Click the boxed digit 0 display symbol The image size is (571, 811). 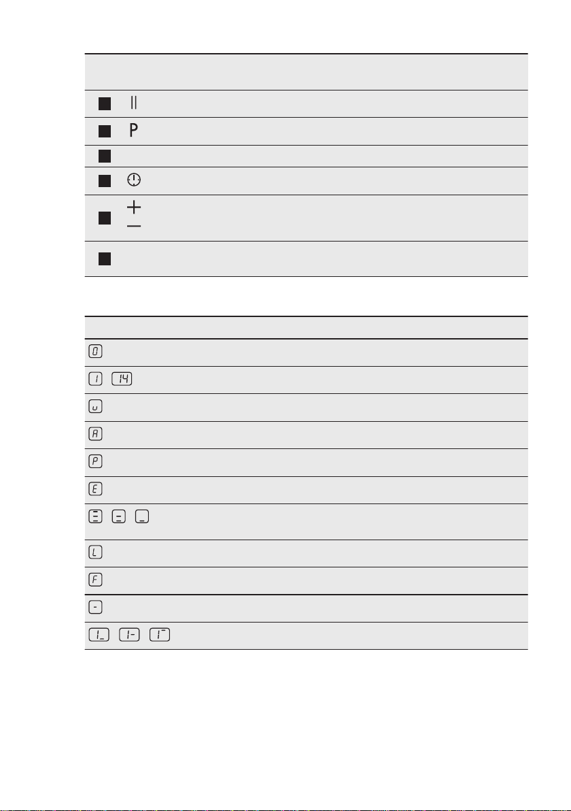[x=96, y=351]
